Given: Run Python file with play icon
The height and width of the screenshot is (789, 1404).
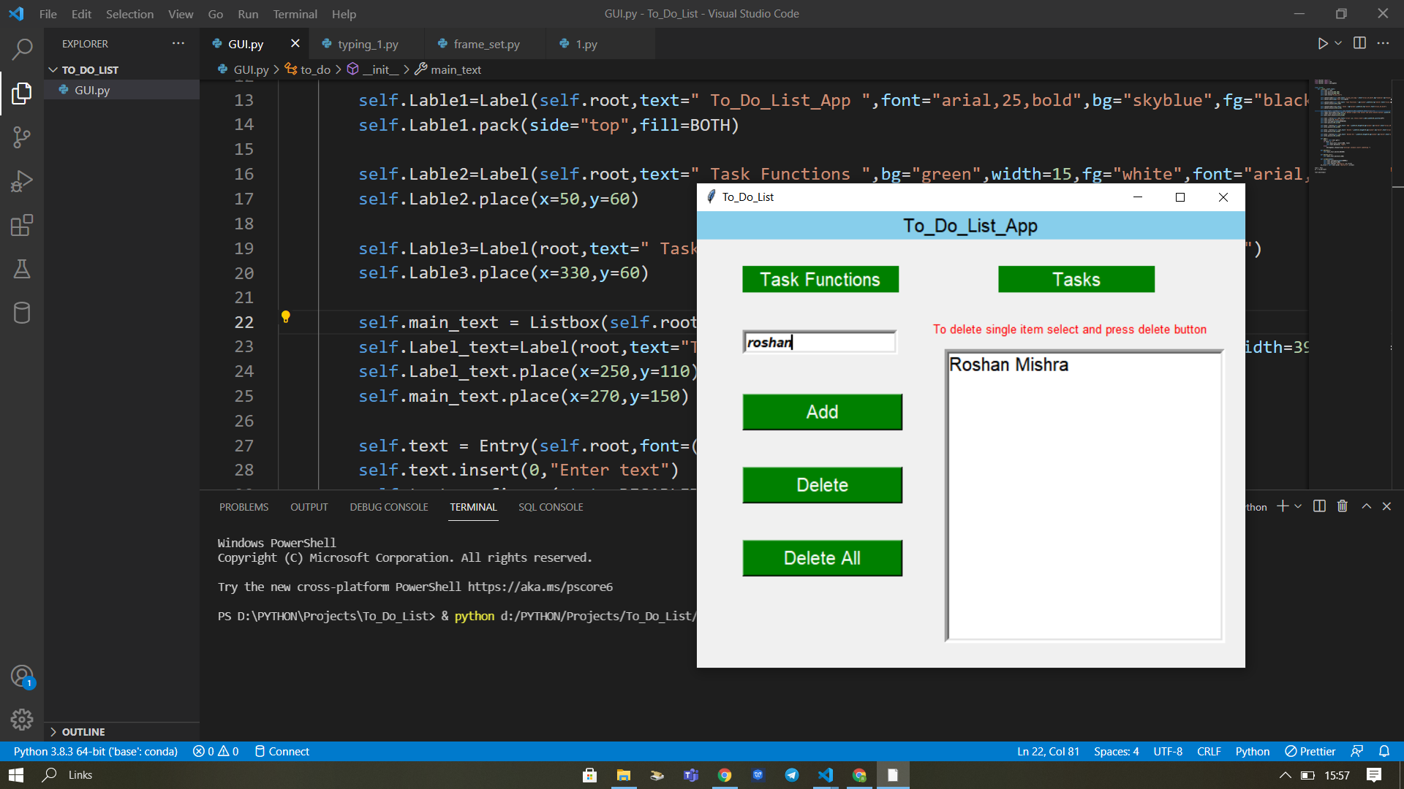Looking at the screenshot, I should (1322, 44).
